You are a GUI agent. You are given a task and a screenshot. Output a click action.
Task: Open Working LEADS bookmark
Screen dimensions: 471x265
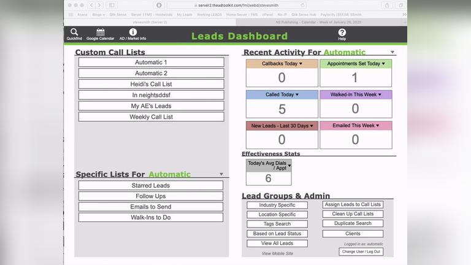tap(209, 15)
